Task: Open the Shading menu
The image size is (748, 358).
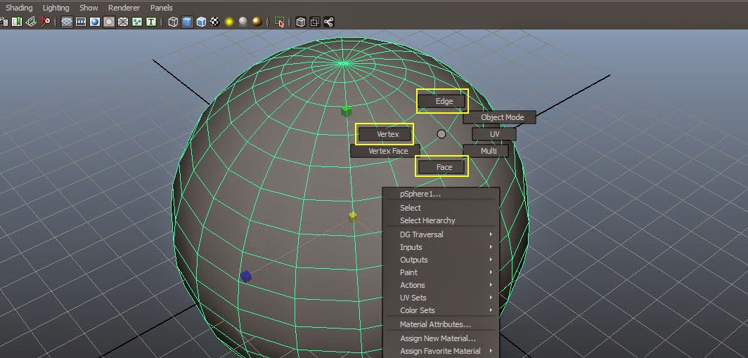Action: (19, 8)
